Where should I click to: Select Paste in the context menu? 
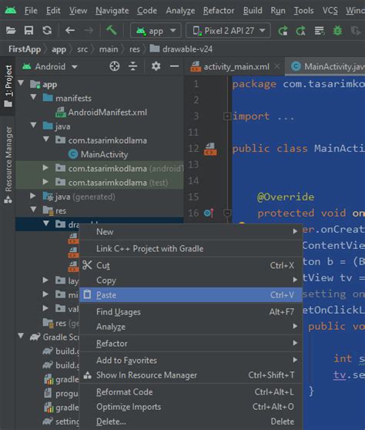coord(191,295)
